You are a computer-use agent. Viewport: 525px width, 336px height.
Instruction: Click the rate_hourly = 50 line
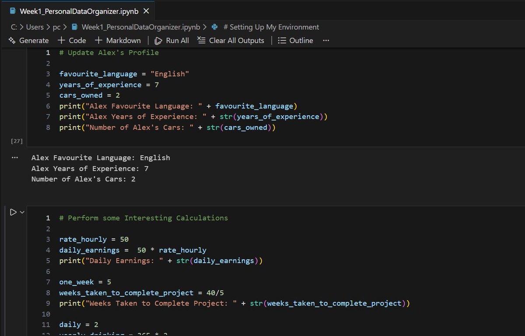tap(94, 239)
